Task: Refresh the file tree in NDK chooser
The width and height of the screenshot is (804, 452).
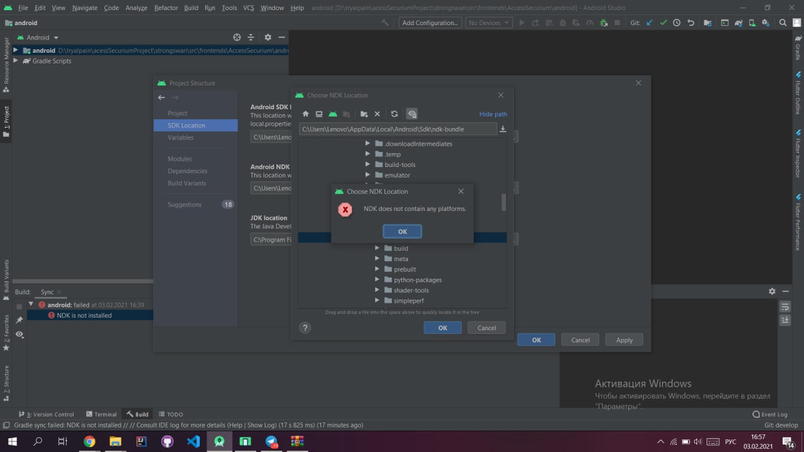Action: click(x=394, y=114)
